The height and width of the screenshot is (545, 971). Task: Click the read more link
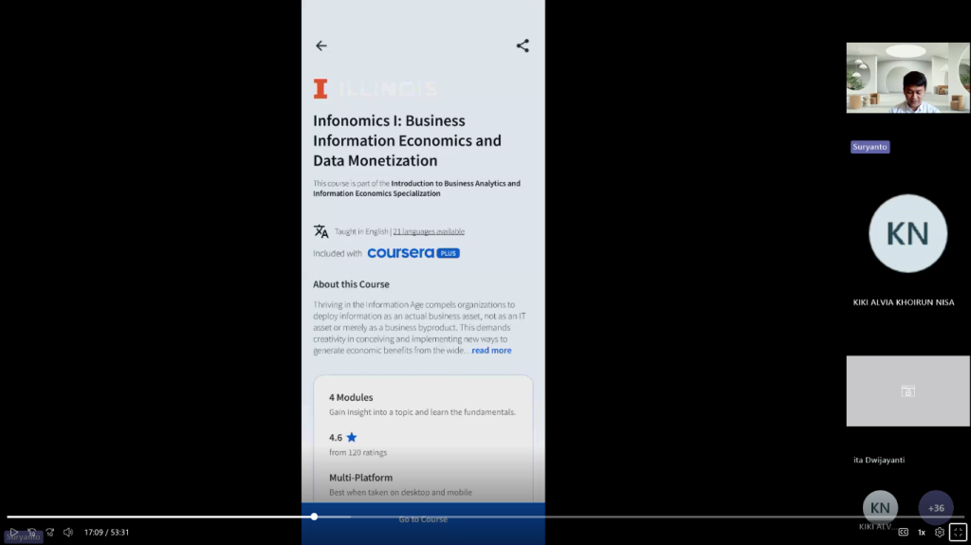492,351
